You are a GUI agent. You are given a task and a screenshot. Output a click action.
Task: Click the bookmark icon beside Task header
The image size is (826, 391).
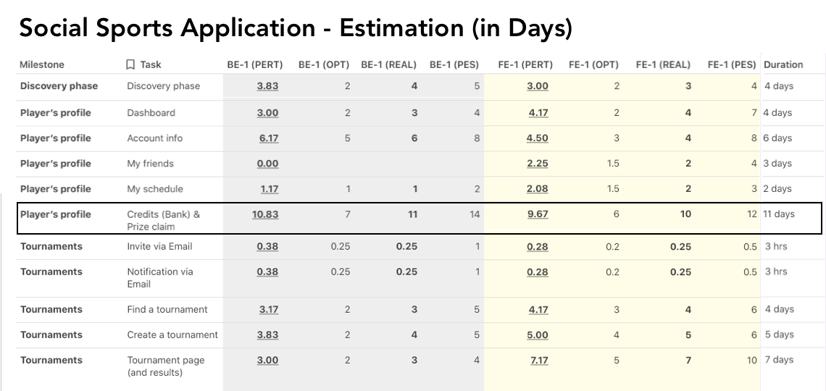pyautogui.click(x=130, y=64)
